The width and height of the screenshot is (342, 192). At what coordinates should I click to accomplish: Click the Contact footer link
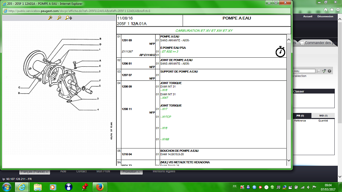81,171
